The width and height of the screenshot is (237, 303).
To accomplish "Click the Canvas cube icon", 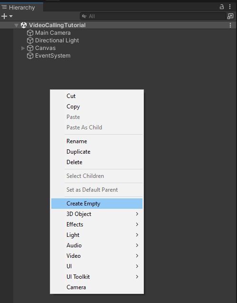I will 30,48.
